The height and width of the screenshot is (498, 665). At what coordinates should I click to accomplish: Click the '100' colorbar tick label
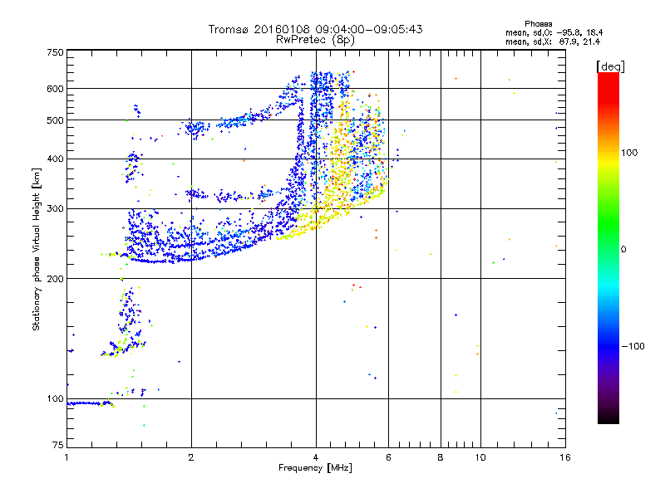pos(629,153)
